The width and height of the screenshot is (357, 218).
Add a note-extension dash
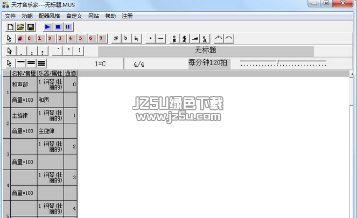click(x=161, y=38)
